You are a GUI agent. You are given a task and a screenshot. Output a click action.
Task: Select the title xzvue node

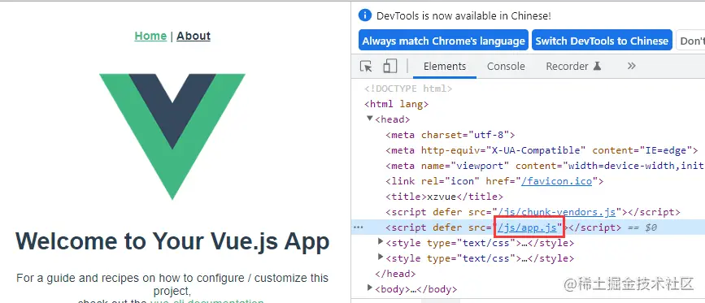444,197
